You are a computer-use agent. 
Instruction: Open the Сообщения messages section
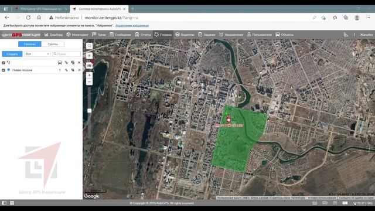(120, 35)
